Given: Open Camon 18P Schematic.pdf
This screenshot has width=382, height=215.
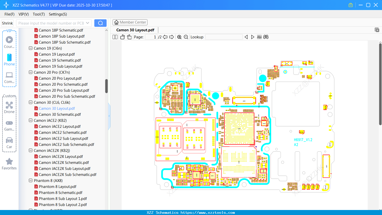Looking at the screenshot, I should point(61,30).
